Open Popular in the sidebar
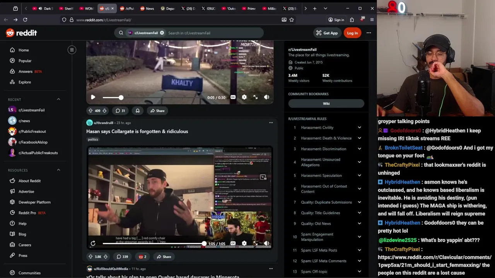 (25, 61)
